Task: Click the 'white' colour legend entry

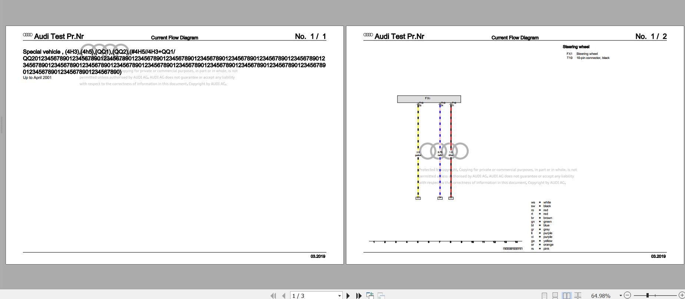Action: [547, 202]
